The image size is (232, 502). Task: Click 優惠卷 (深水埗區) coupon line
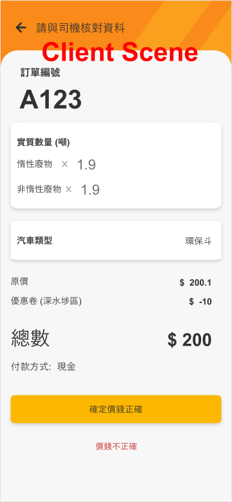(46, 301)
